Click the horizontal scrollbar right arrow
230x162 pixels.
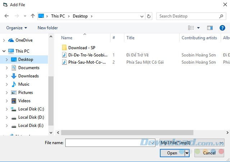coord(227,133)
